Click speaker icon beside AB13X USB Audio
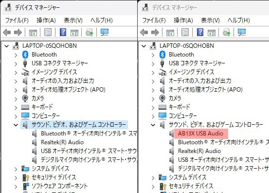The image size is (269, 193). coord(171,134)
